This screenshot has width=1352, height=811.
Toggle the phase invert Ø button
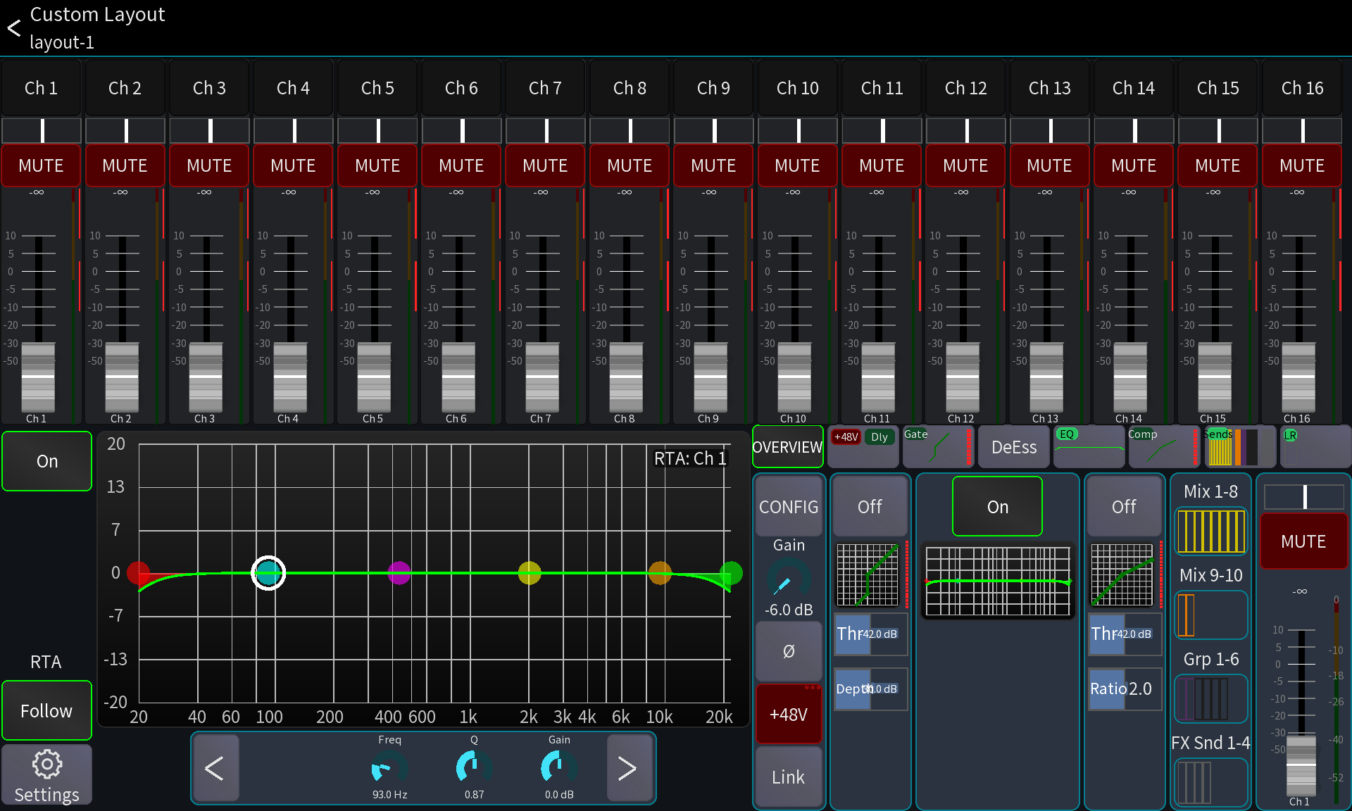(788, 651)
